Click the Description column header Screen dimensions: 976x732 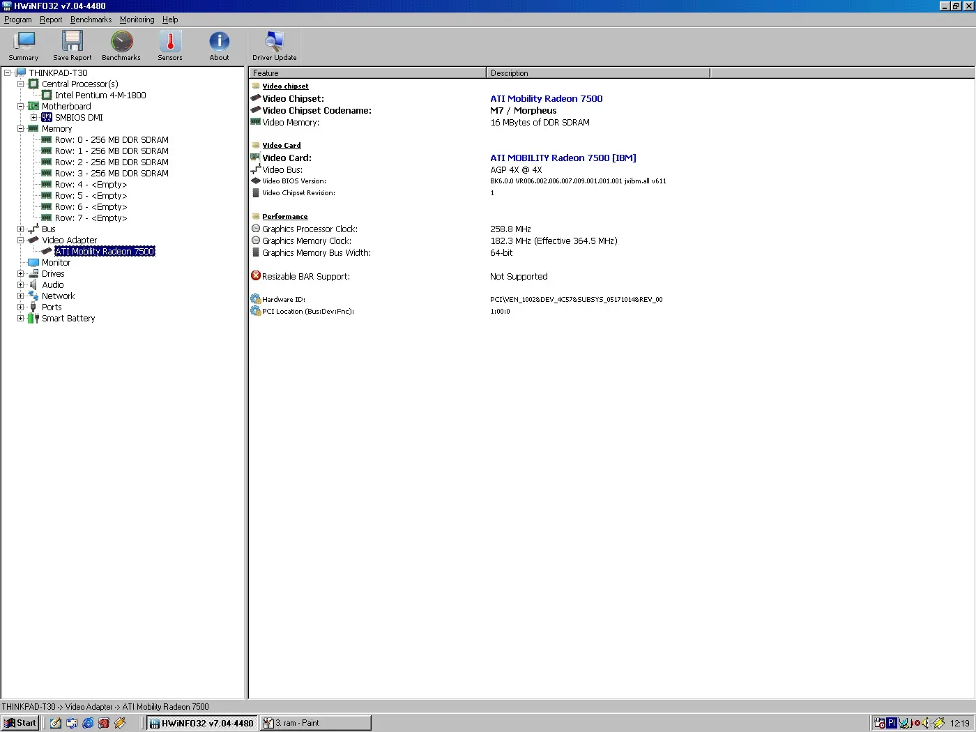tap(598, 73)
